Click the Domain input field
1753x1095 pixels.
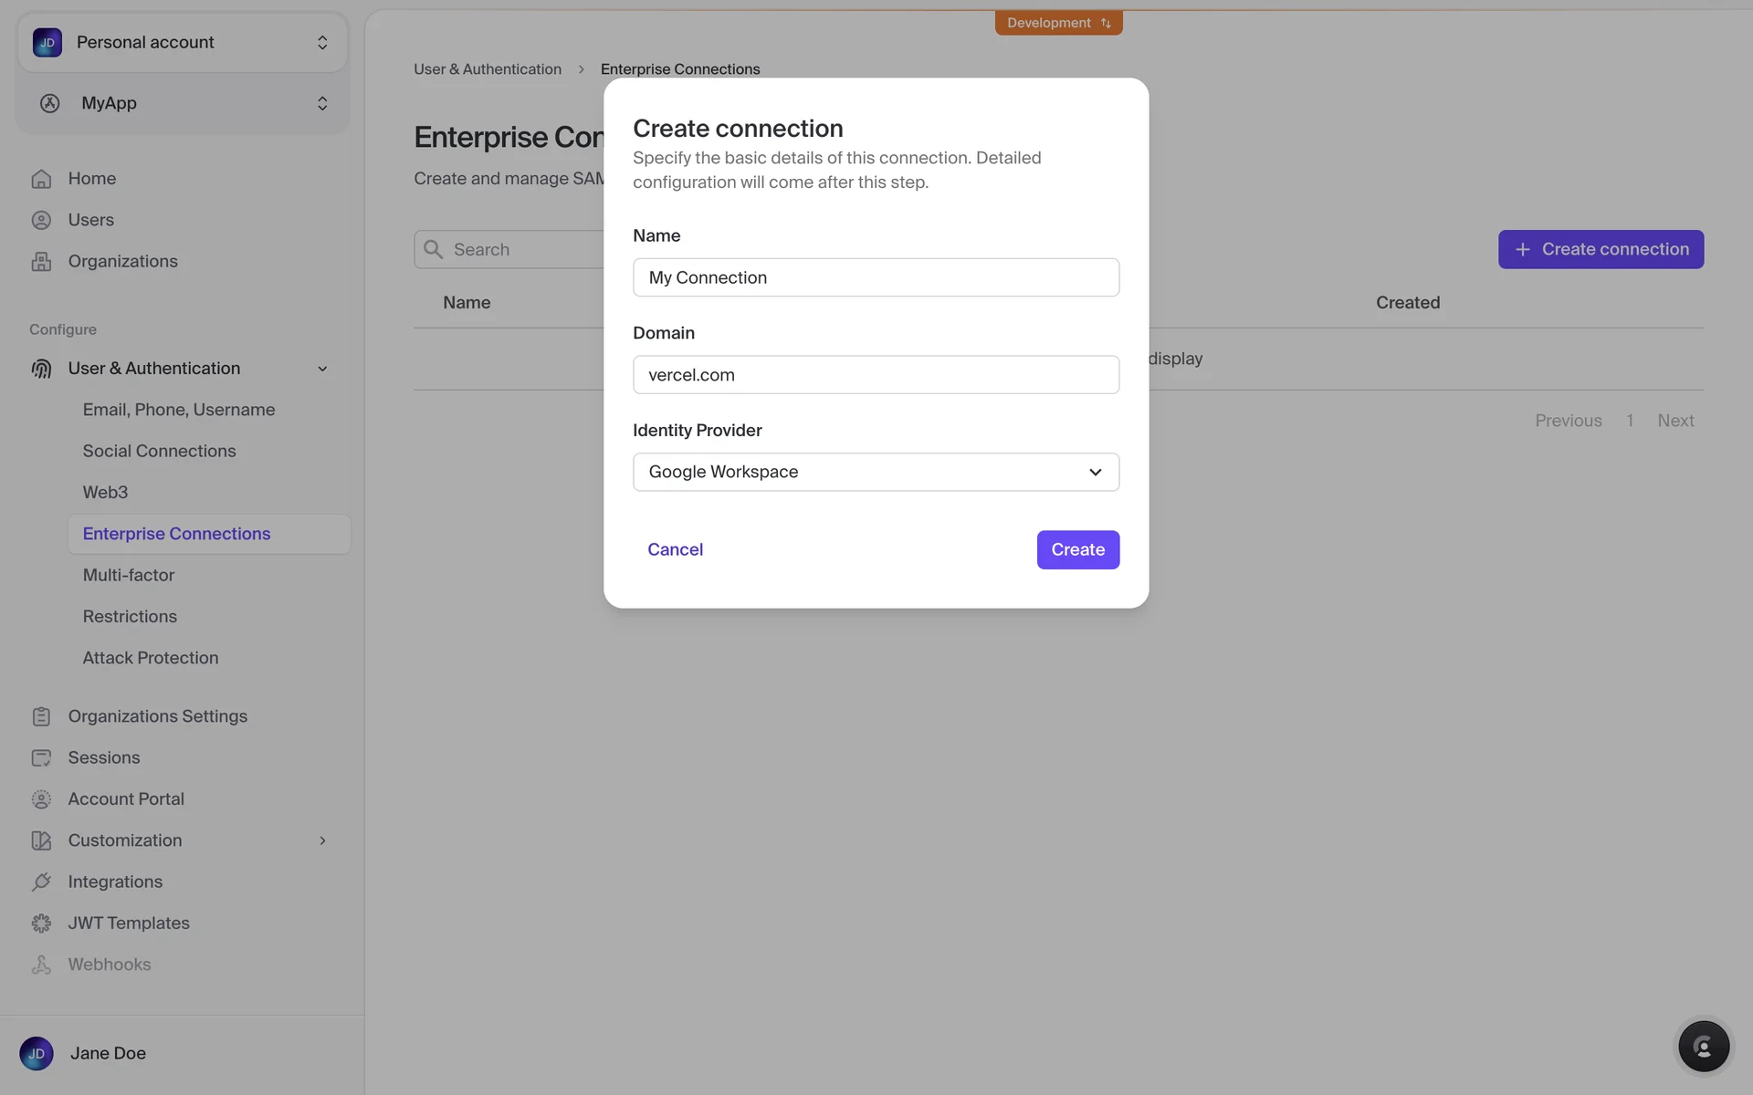point(875,375)
